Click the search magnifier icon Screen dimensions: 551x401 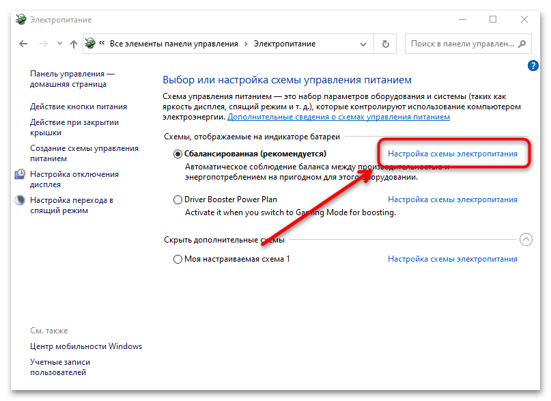click(522, 44)
